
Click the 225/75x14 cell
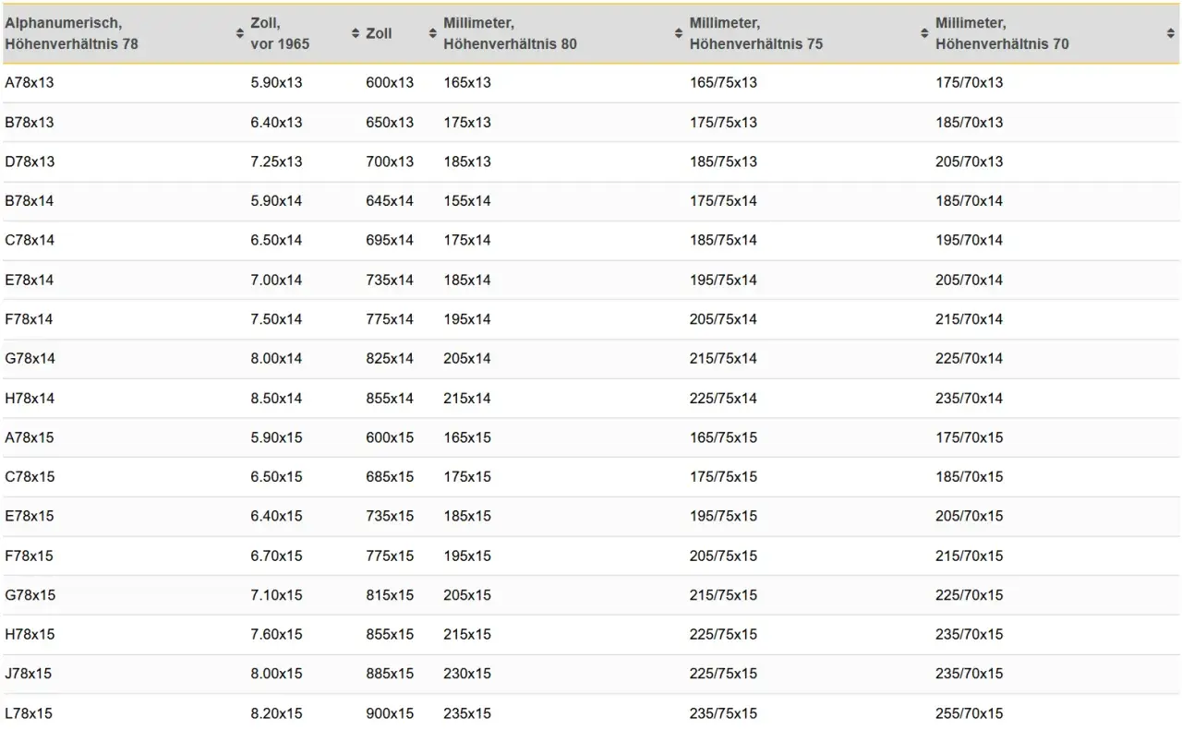[x=723, y=399]
